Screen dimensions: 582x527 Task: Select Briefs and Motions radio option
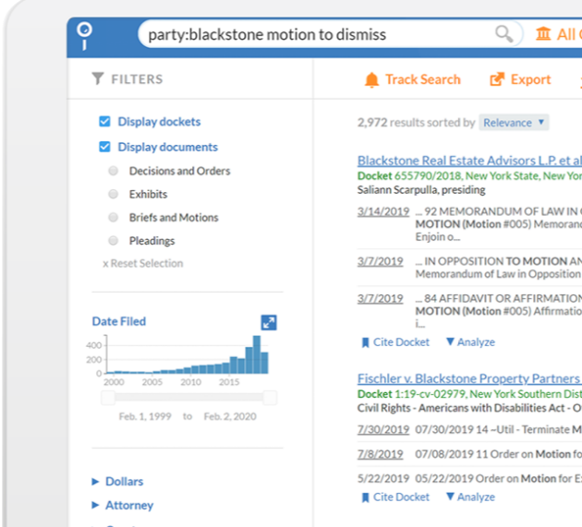pyautogui.click(x=113, y=218)
